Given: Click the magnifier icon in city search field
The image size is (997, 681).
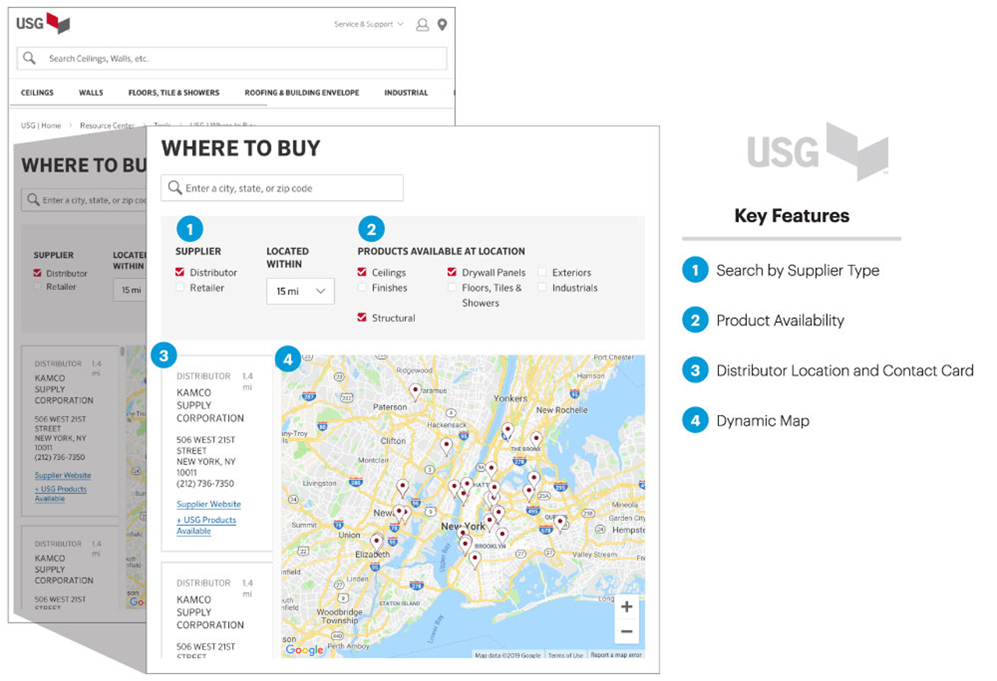Looking at the screenshot, I should 173,188.
